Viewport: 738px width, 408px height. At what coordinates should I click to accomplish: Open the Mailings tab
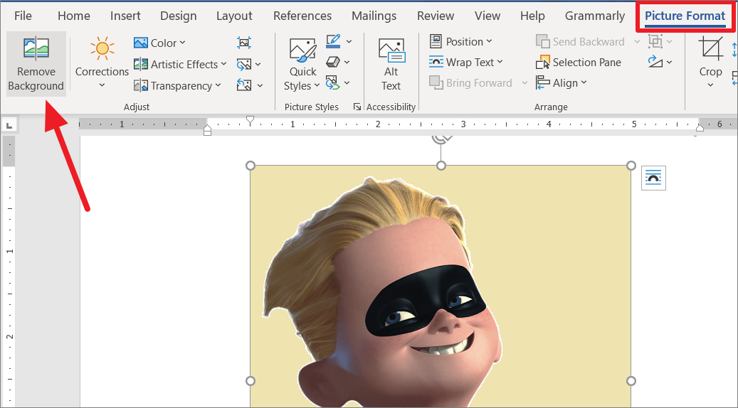click(374, 16)
